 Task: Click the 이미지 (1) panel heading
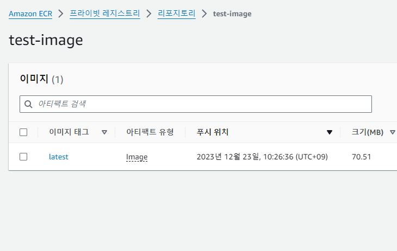[41, 79]
